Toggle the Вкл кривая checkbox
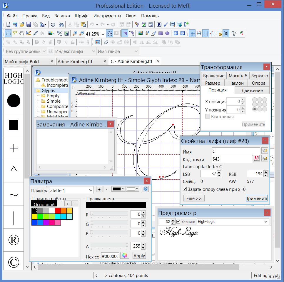 pyautogui.click(x=207, y=116)
